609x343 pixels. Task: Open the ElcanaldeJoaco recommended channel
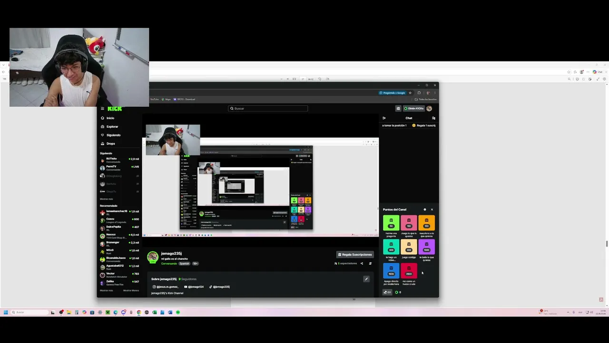(119, 259)
